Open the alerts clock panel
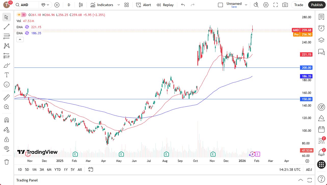Screen dimensions: 327x185 321,28
